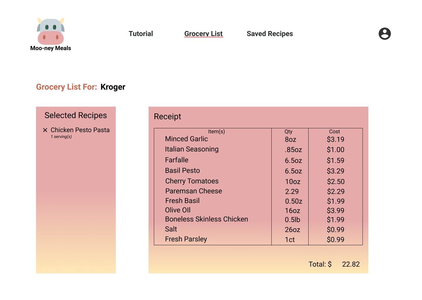The image size is (422, 300).
Task: Select the Olive OIl item
Action: (x=178, y=210)
